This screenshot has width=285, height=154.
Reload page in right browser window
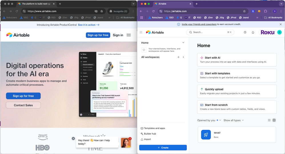point(153,11)
